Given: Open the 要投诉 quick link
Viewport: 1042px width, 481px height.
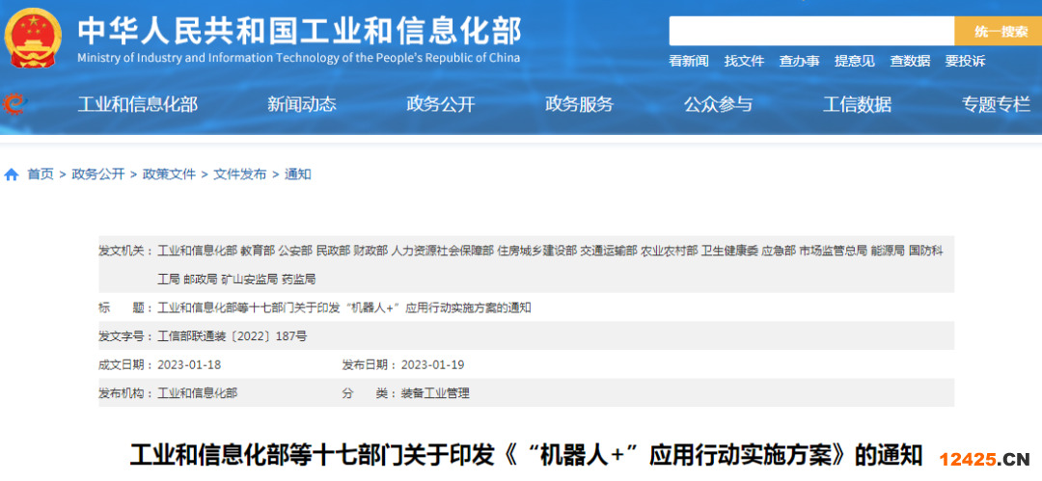Looking at the screenshot, I should [965, 61].
